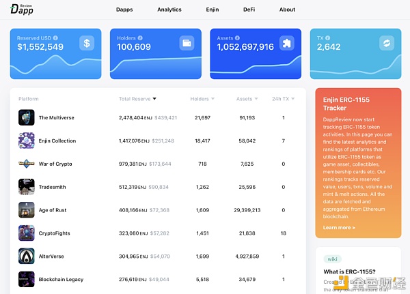Sort table by Total Reserve column

[x=137, y=99]
